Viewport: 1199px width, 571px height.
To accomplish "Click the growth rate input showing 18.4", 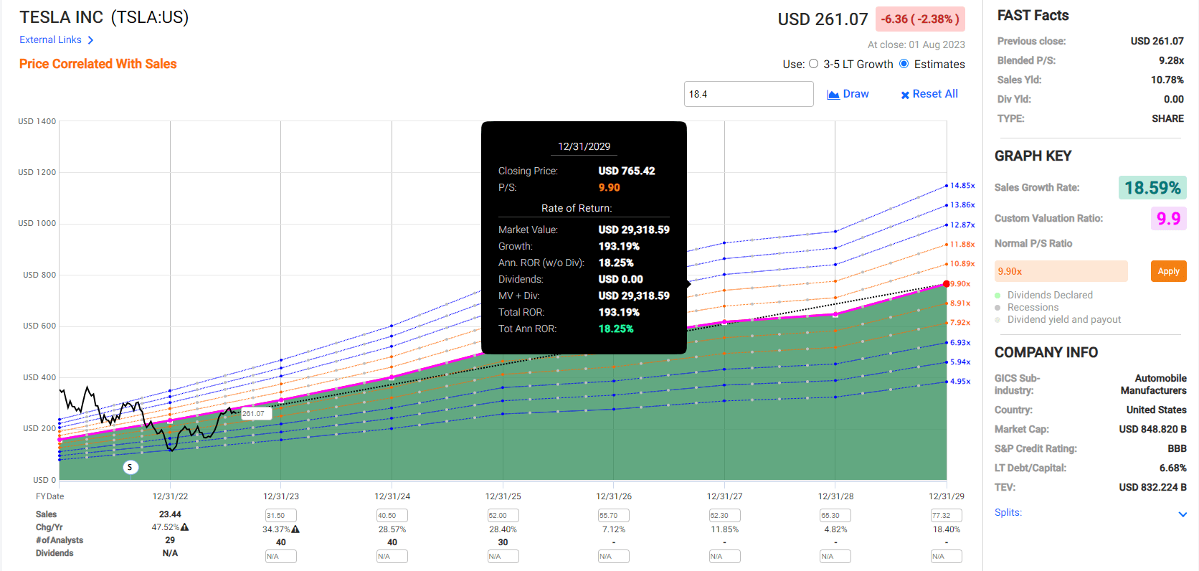I will 749,94.
